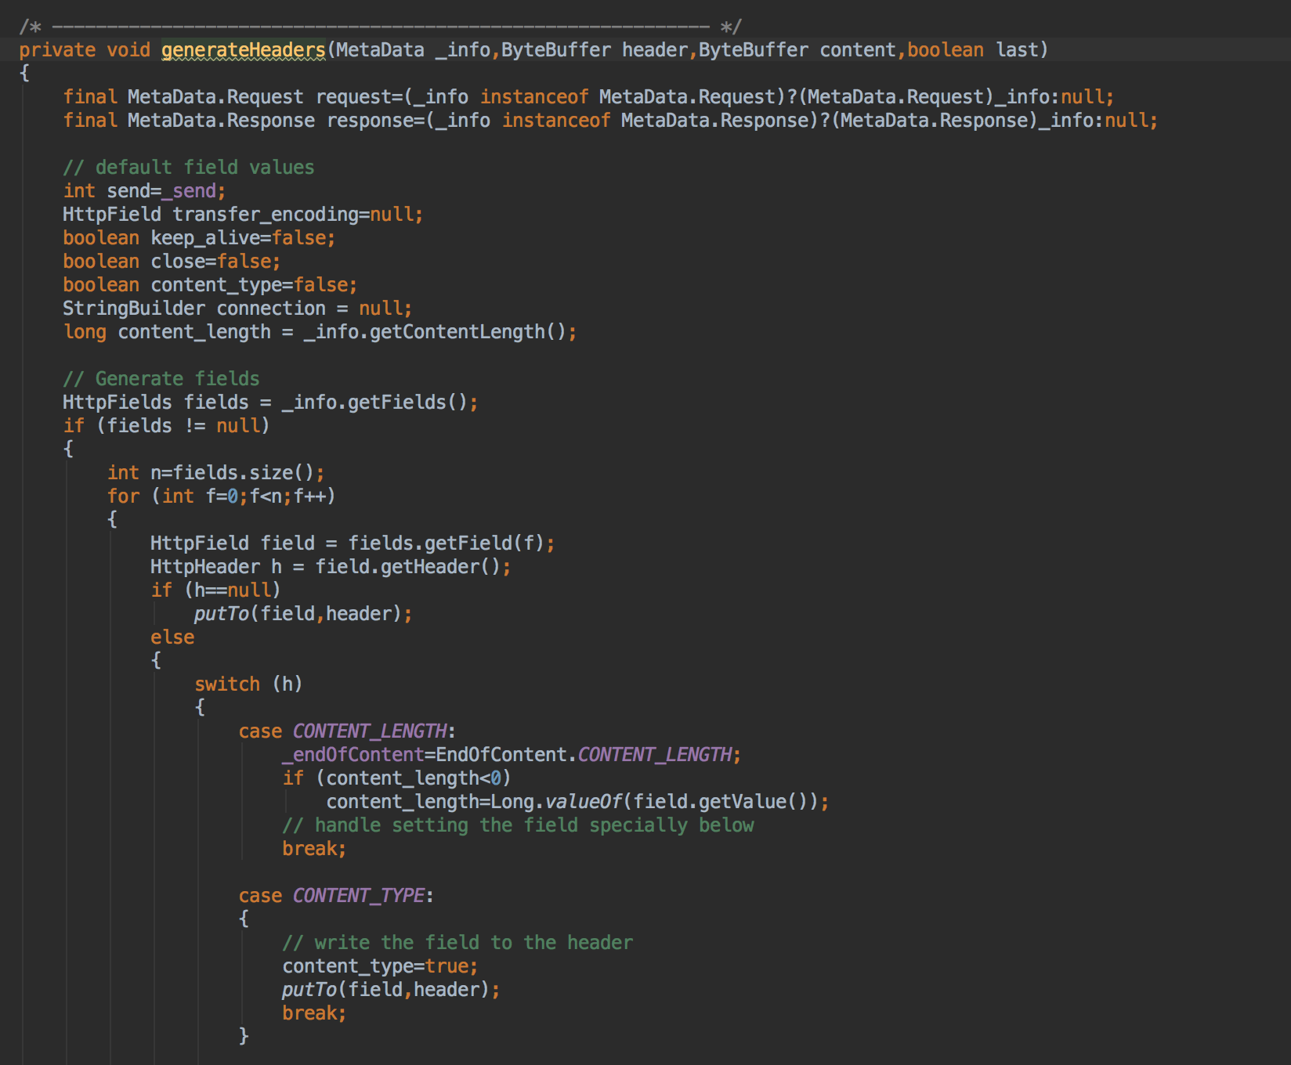
Task: Click the 'int send=_send;' line
Action: [x=144, y=191]
